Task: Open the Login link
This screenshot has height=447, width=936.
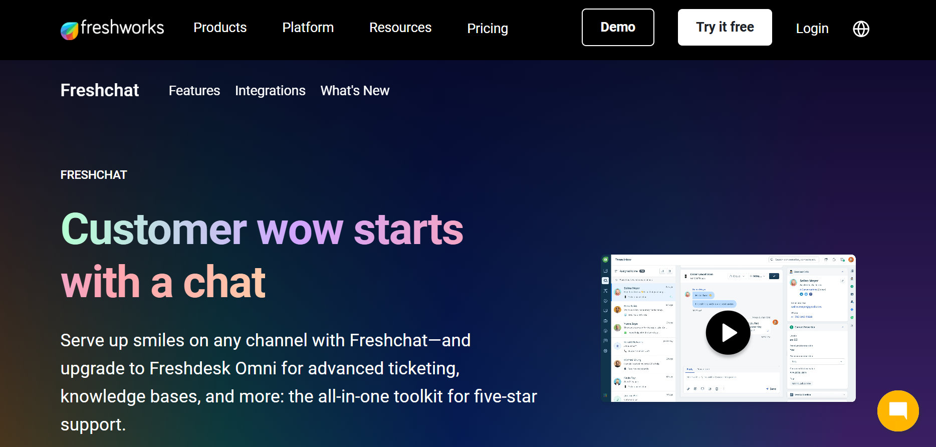Action: (812, 29)
